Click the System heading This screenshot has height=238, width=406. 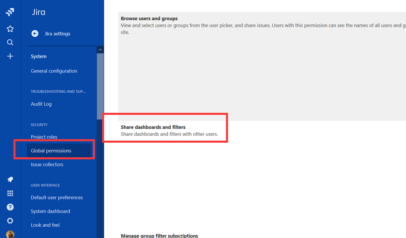coord(39,56)
